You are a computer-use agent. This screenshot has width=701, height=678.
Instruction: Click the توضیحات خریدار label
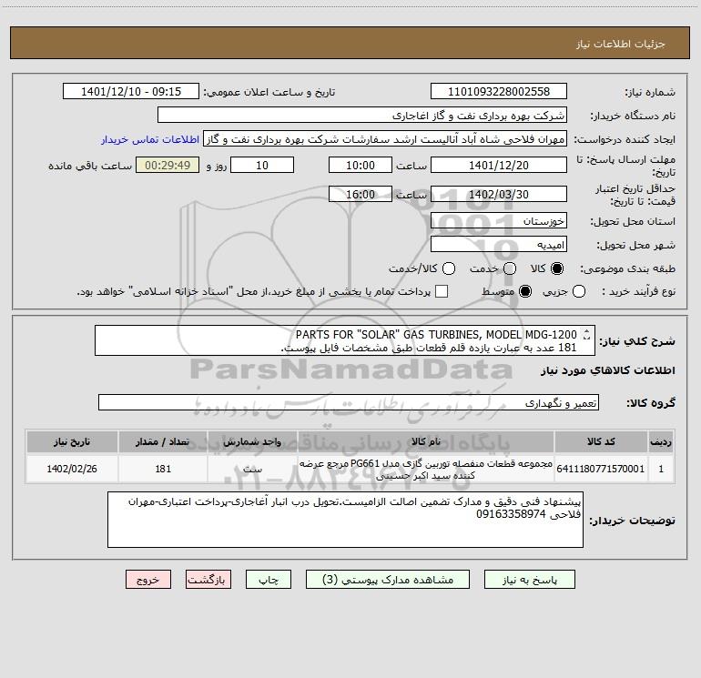(632, 521)
